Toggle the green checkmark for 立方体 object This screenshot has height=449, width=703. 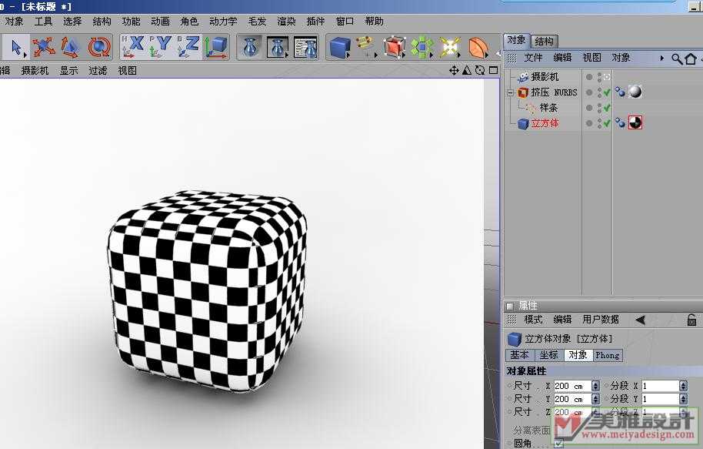click(607, 123)
